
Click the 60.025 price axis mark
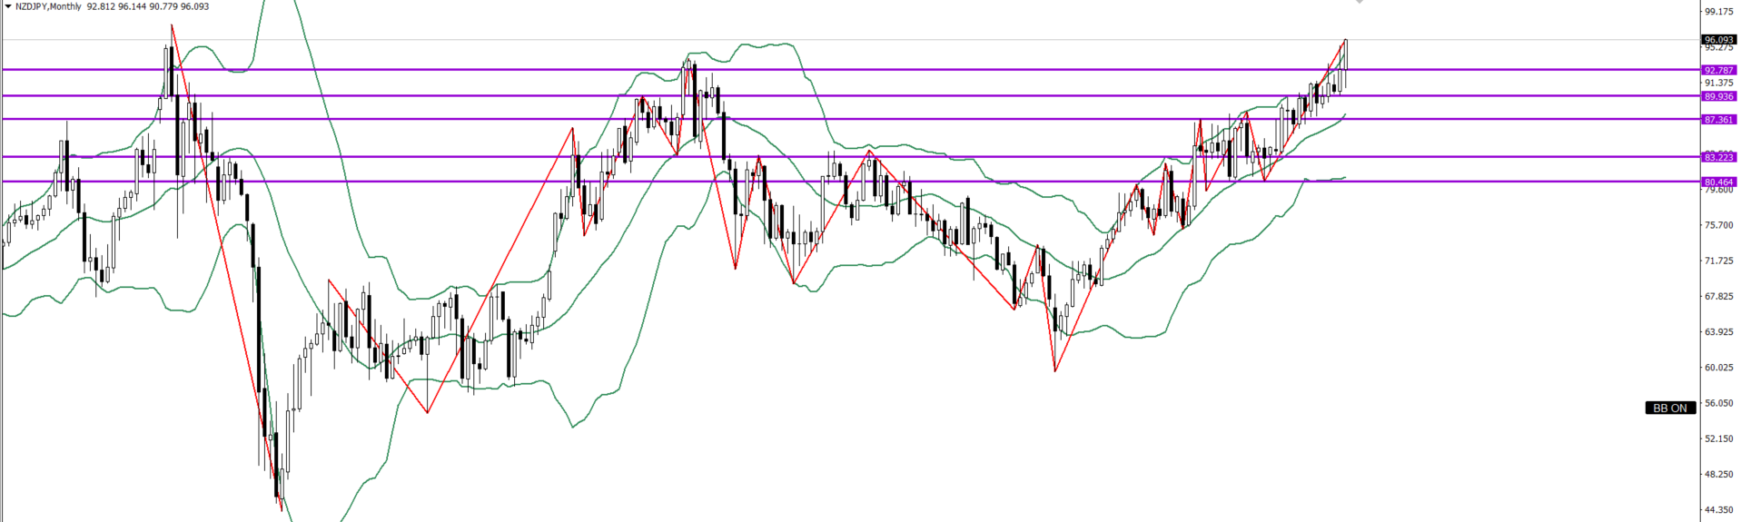[x=1719, y=368]
